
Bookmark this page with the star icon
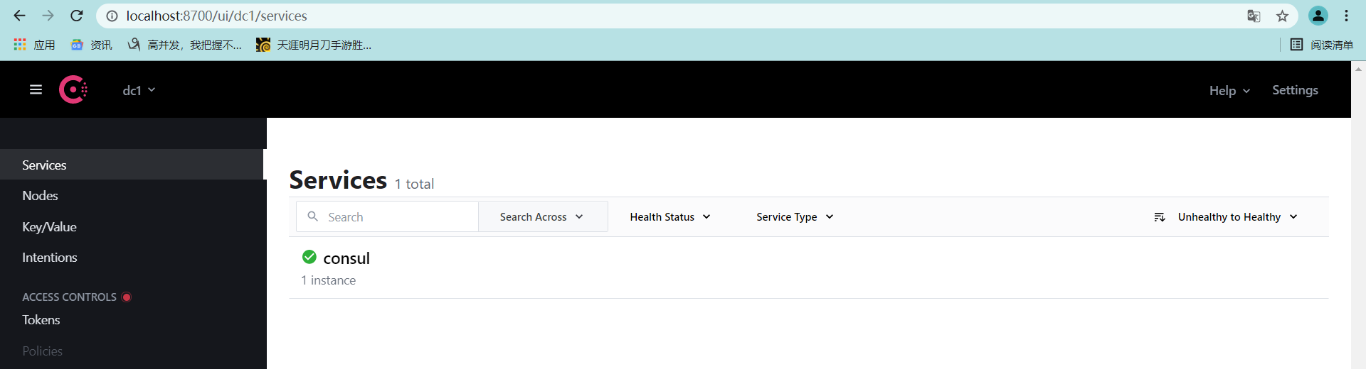pyautogui.click(x=1282, y=16)
